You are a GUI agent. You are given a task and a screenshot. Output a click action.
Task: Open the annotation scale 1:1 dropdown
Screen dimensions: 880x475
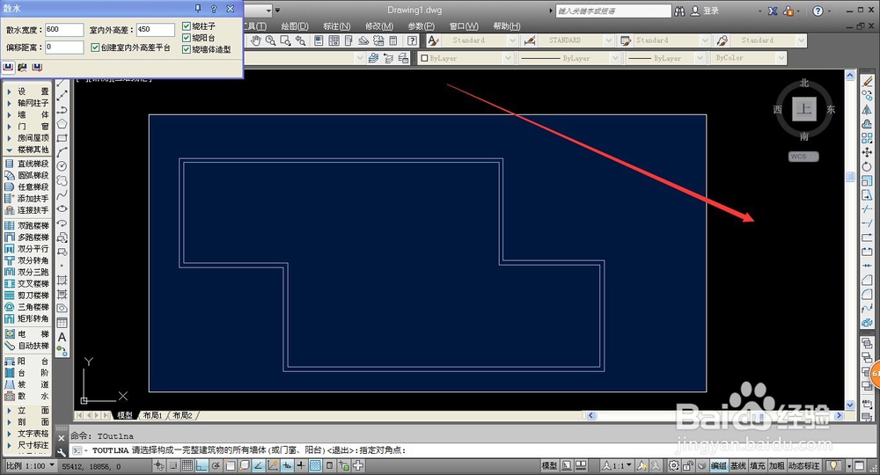click(x=618, y=465)
